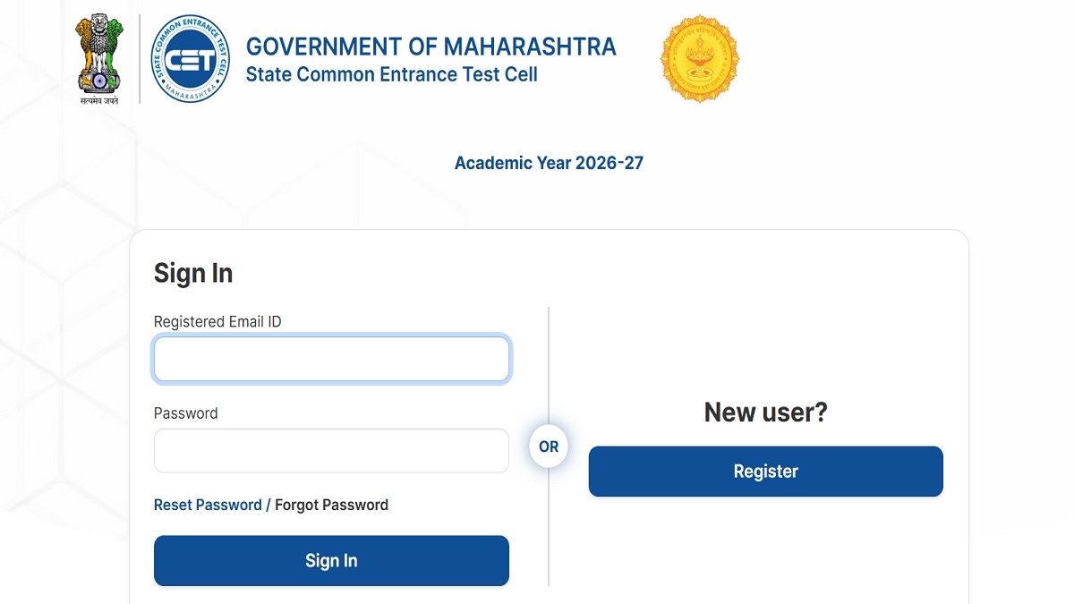Viewport: 1074px width, 604px height.
Task: Click the Government of Maharashtra heading
Action: [x=430, y=47]
